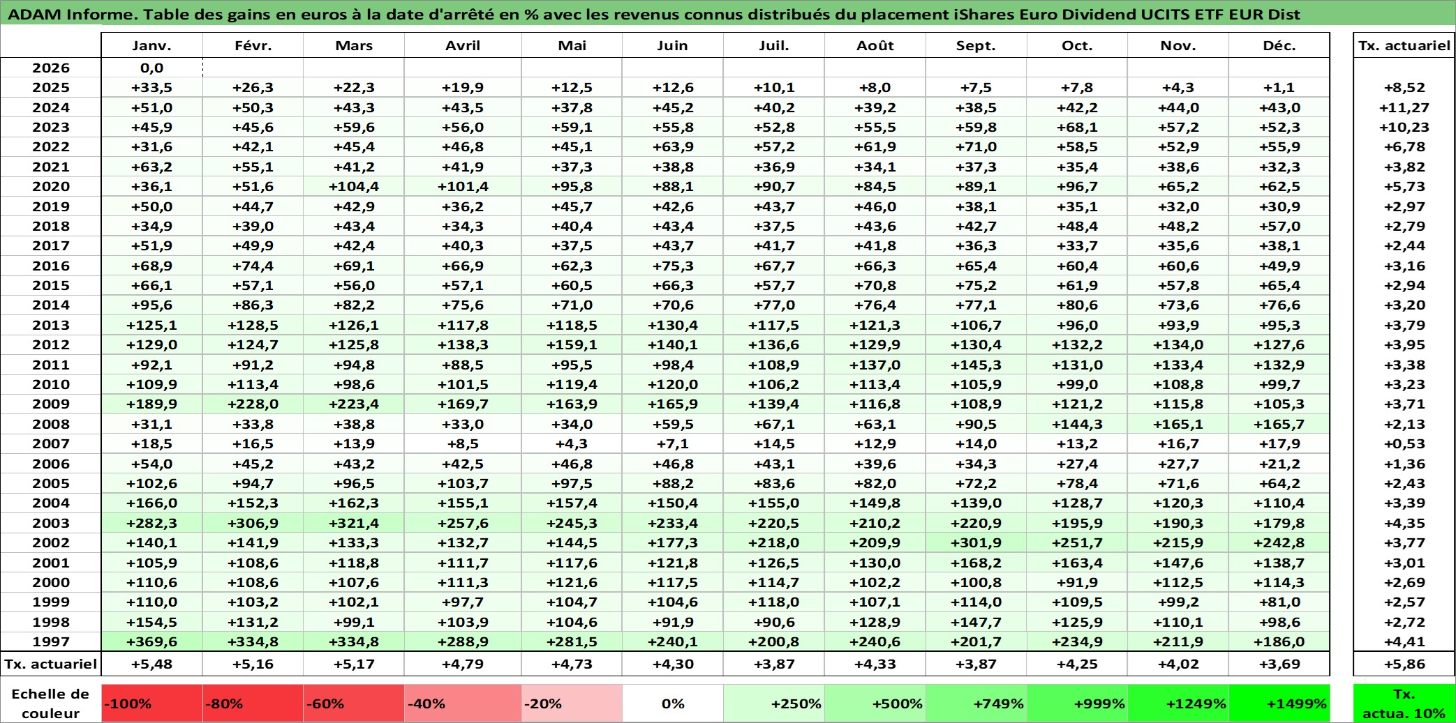Select the 'Tx. actua. 10%' green cell

click(1404, 703)
